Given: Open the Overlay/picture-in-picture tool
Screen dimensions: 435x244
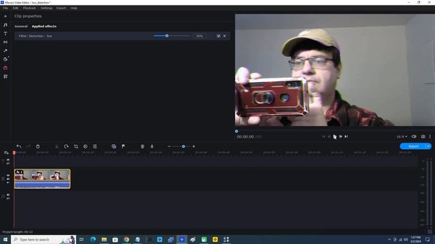Looking at the screenshot, I should (114, 146).
